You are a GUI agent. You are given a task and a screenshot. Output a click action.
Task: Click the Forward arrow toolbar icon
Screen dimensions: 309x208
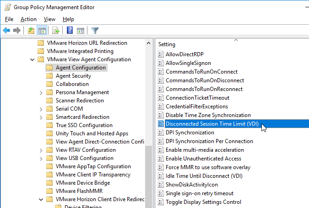pyautogui.click(x=17, y=31)
